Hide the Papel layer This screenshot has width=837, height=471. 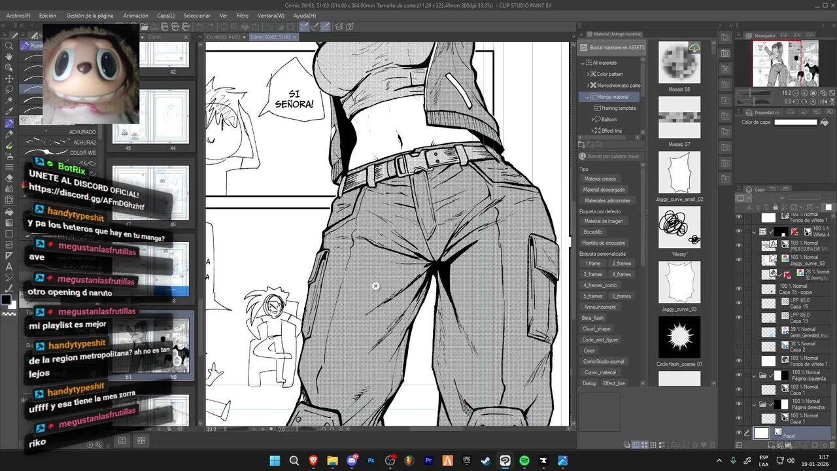[739, 433]
